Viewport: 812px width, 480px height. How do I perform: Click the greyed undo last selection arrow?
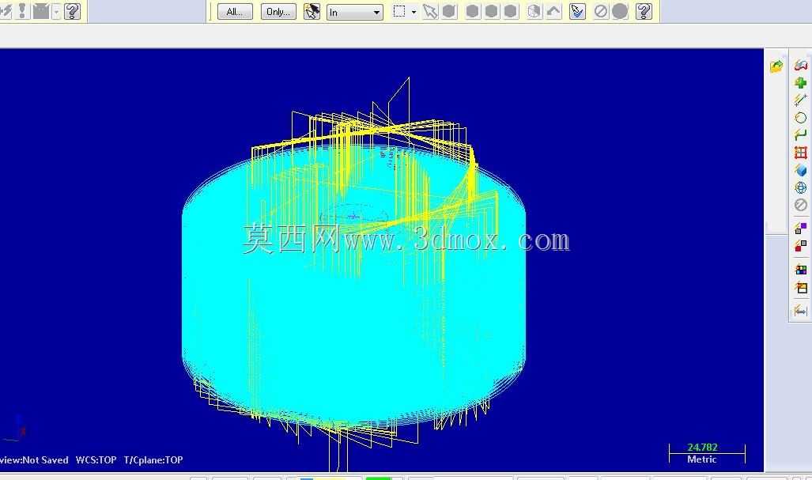tap(553, 11)
